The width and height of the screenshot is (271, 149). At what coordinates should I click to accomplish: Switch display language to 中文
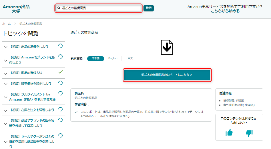click(x=130, y=58)
